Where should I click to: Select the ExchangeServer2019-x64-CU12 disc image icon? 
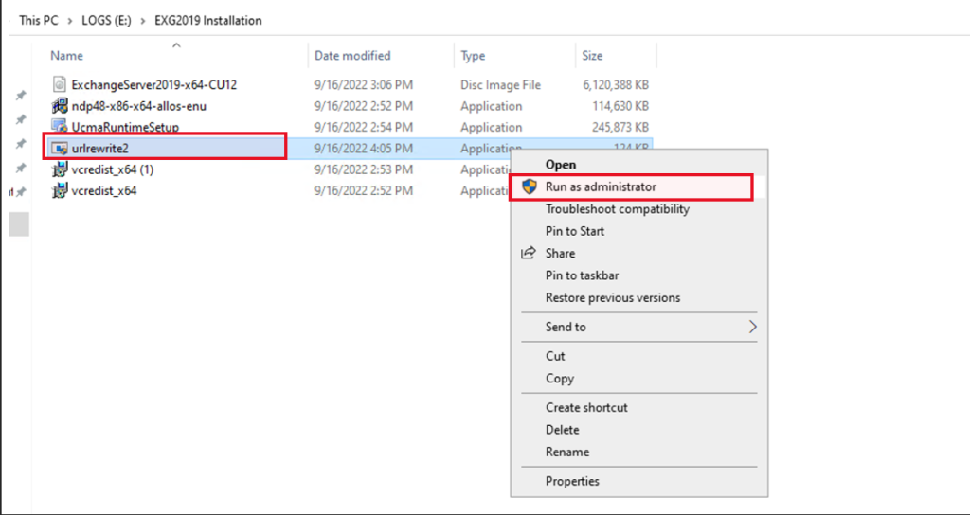(60, 84)
